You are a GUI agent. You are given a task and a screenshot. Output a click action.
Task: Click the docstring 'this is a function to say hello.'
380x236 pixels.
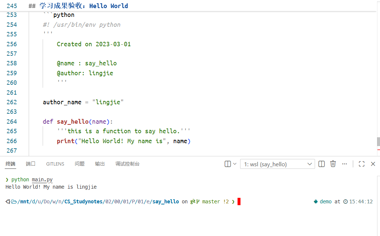123,131
